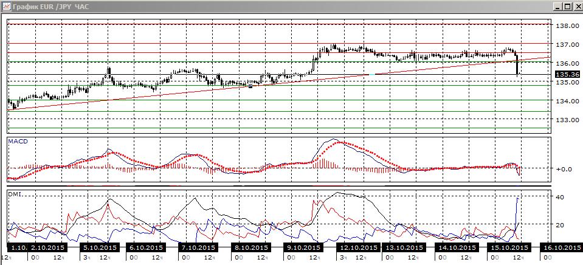
Task: Select the 6.10.2015 date marker
Action: pyautogui.click(x=145, y=247)
